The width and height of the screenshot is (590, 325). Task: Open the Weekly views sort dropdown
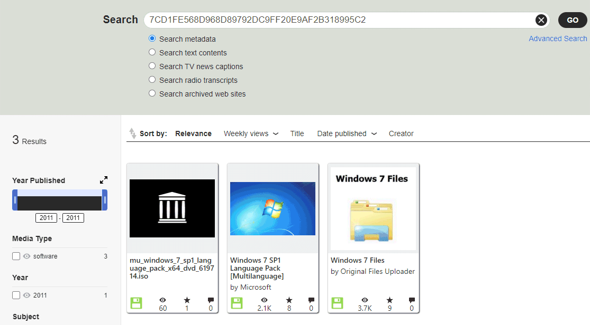[251, 133]
